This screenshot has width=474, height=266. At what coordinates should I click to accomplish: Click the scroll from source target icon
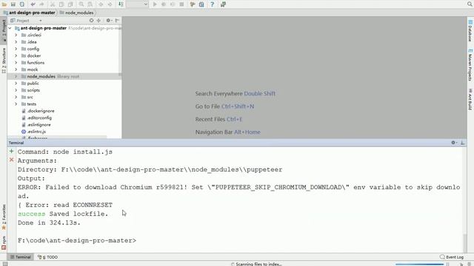[x=91, y=21]
